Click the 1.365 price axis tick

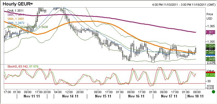point(211,26)
